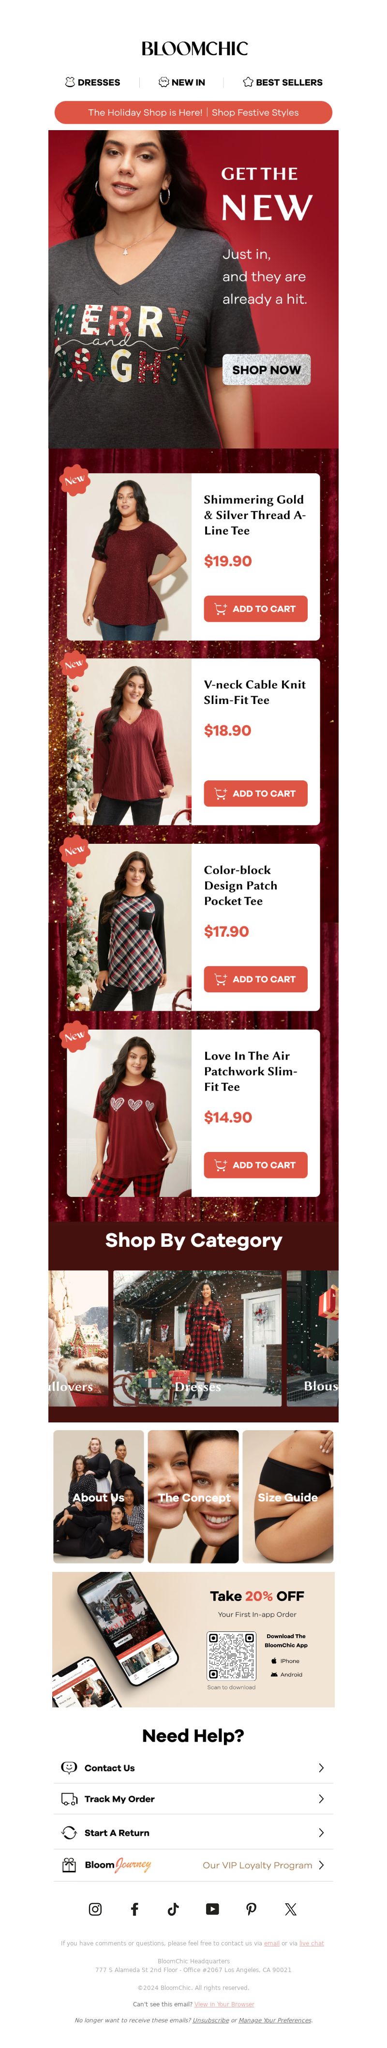The width and height of the screenshot is (387, 2048).
Task: Expand the Start A Return chevron
Action: pyautogui.click(x=321, y=1833)
